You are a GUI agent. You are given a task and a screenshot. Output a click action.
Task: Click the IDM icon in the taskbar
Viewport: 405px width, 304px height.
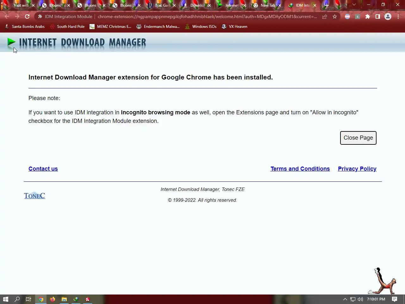[76, 299]
